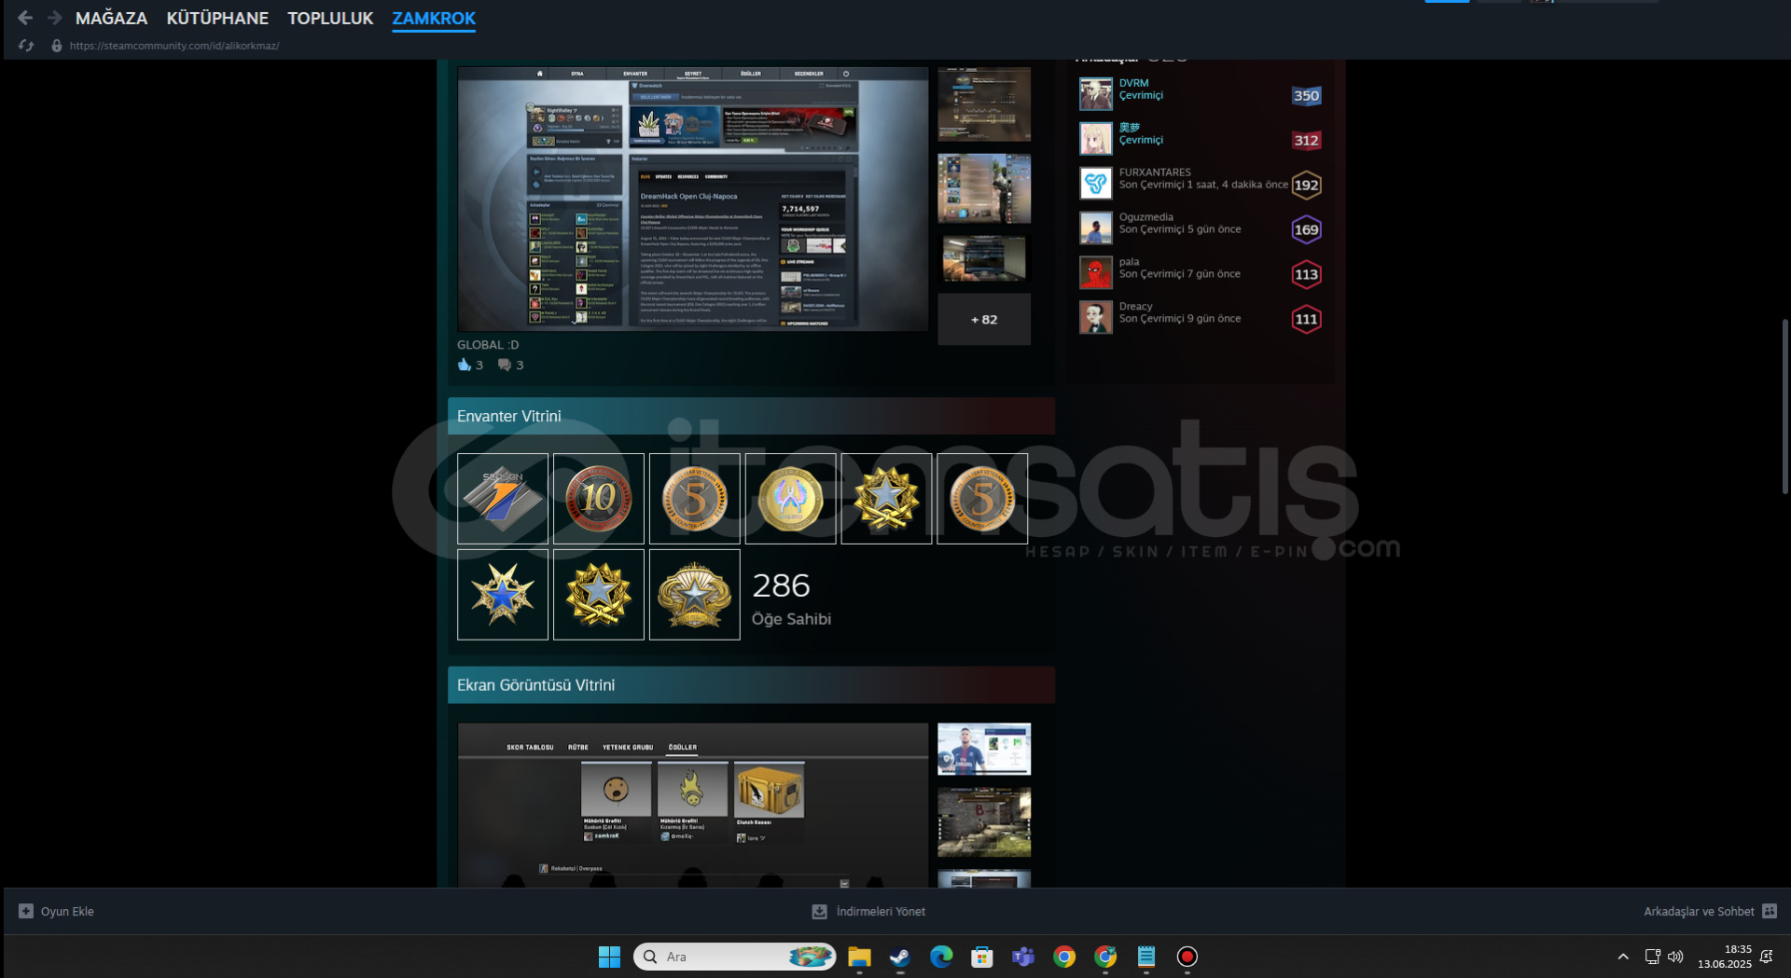Open DVRM's avatar in the friends list
The height and width of the screenshot is (978, 1791).
(x=1096, y=94)
